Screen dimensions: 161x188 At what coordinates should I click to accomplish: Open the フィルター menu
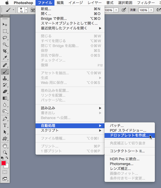[146, 3]
